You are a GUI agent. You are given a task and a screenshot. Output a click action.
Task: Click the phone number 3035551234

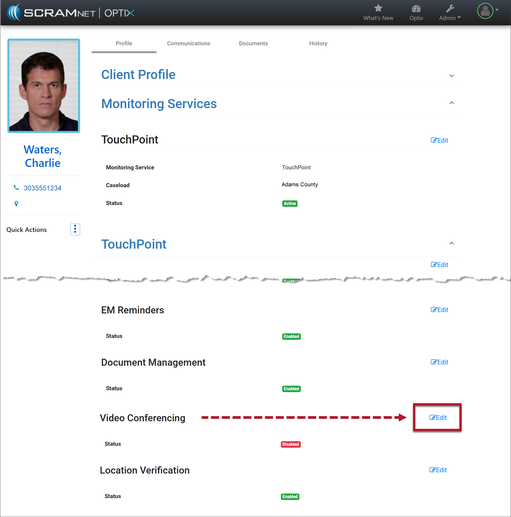click(42, 188)
